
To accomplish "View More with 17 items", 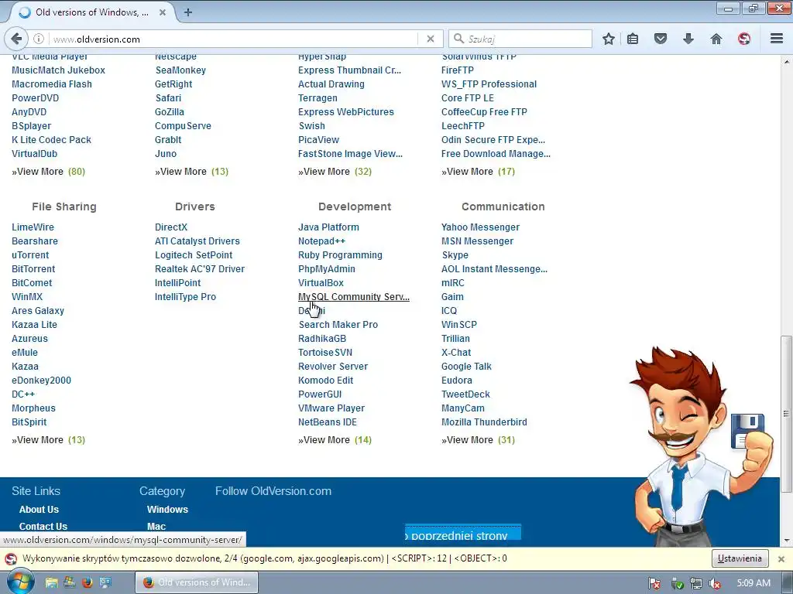I will [x=478, y=172].
